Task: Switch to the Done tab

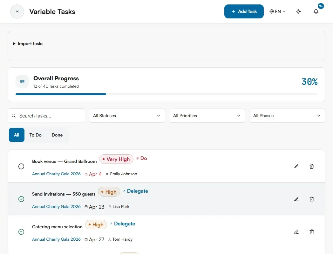Action: (x=57, y=135)
